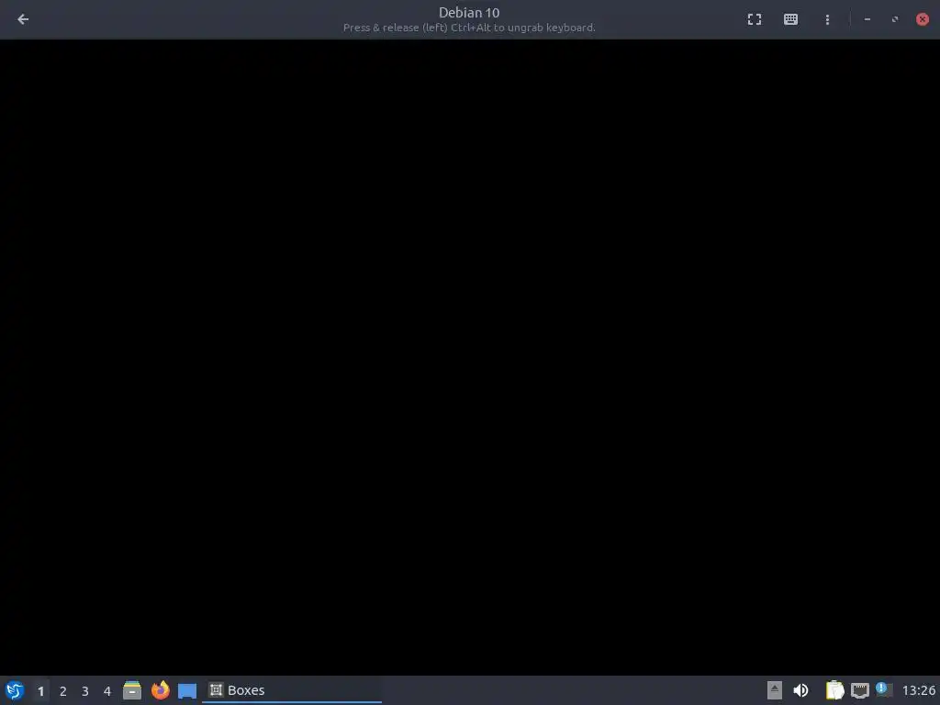Go back to the Boxes collection view
The height and width of the screenshot is (705, 940).
point(23,19)
